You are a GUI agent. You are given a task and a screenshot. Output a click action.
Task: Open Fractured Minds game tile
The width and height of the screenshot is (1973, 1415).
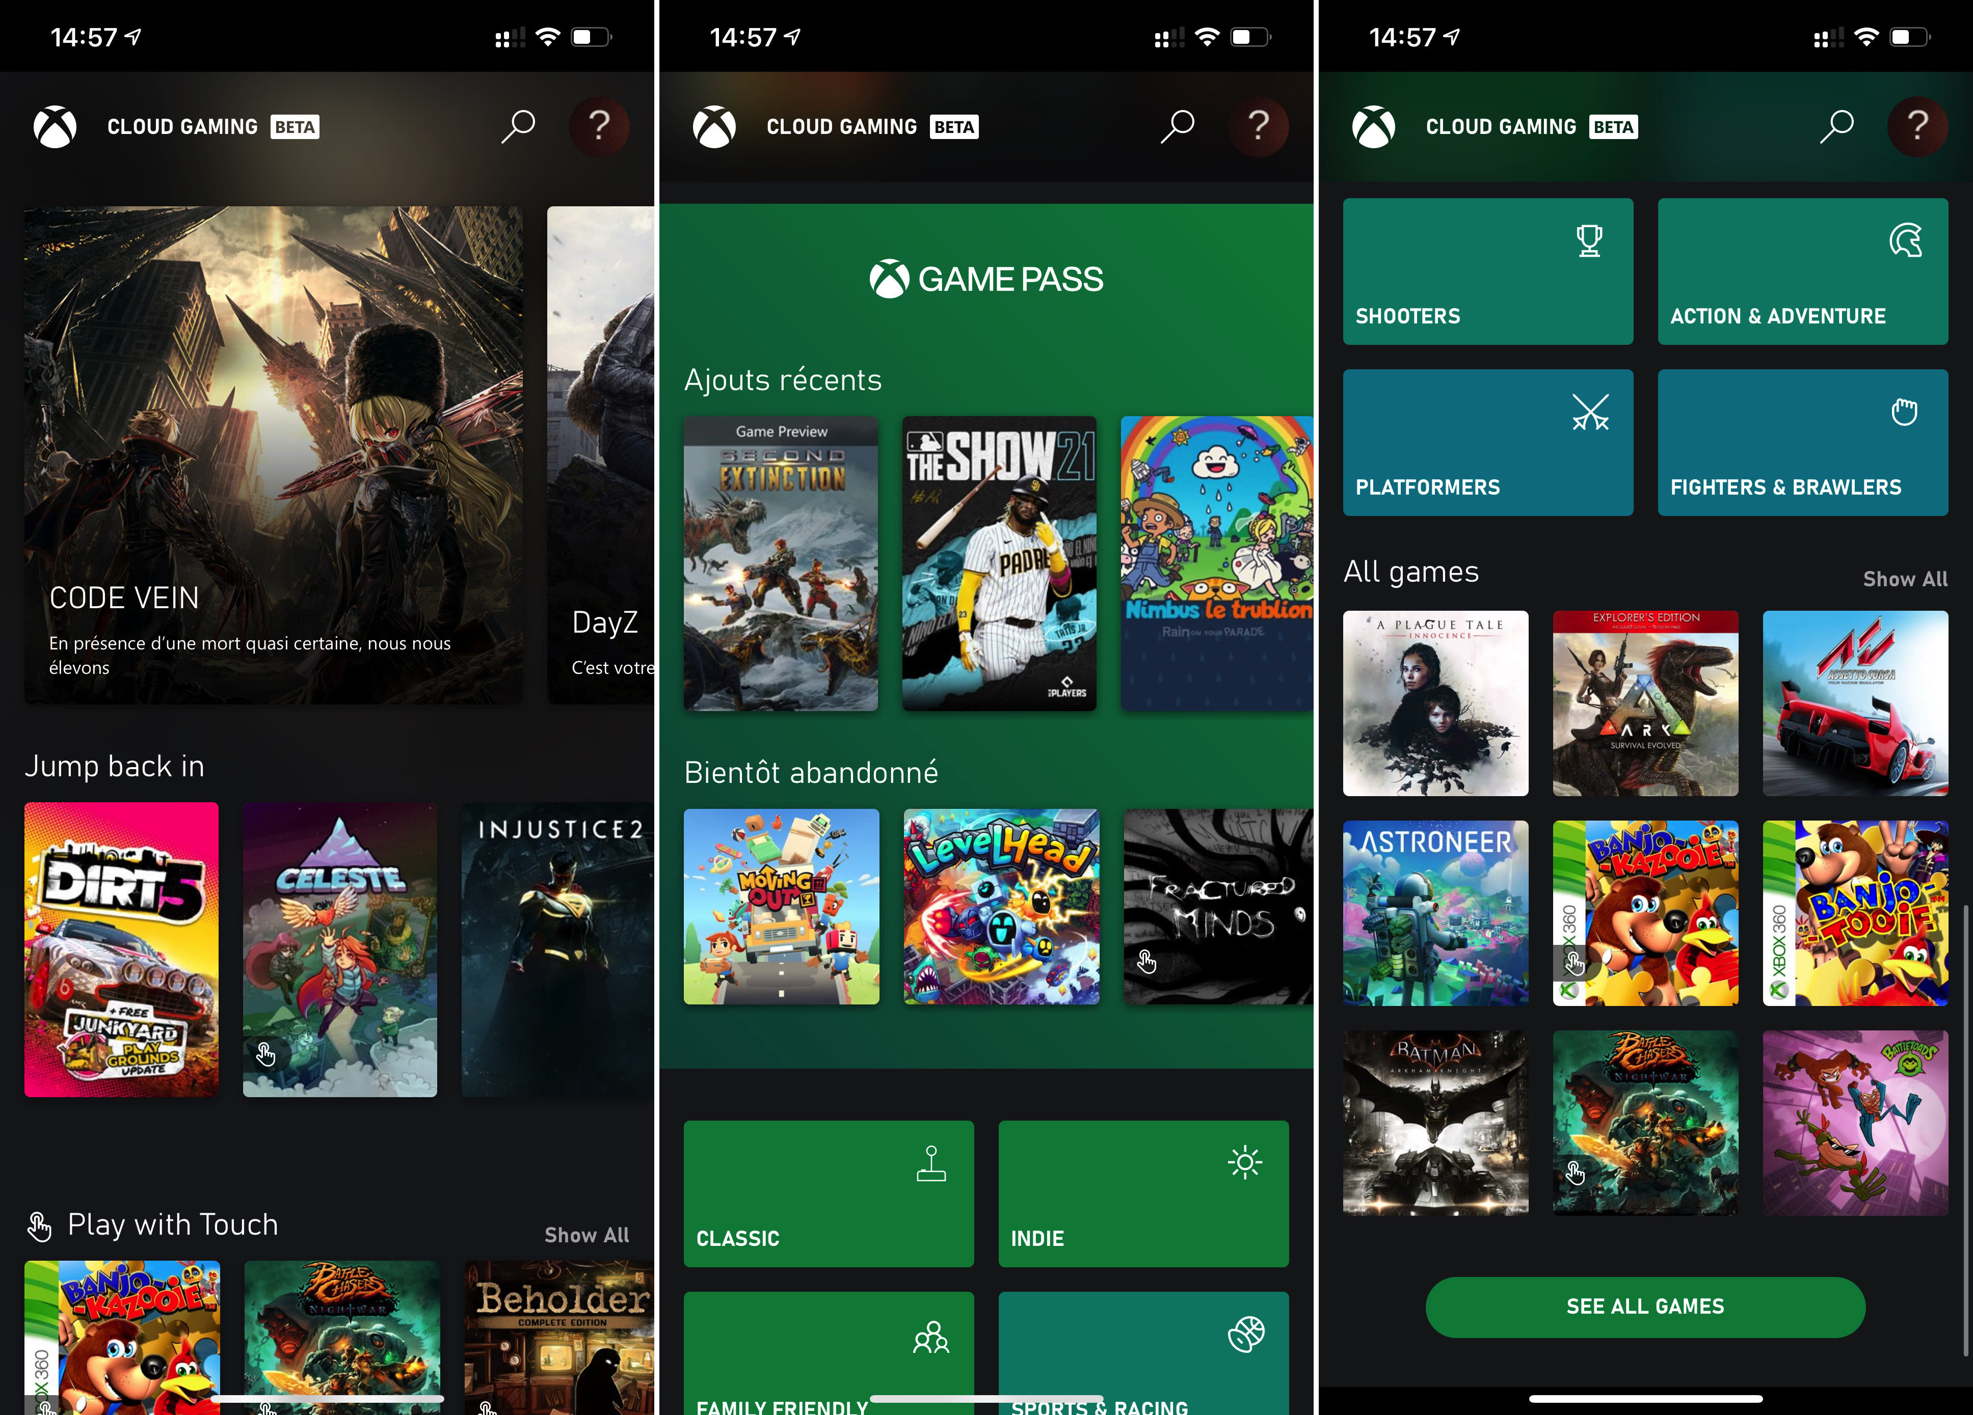(1219, 906)
